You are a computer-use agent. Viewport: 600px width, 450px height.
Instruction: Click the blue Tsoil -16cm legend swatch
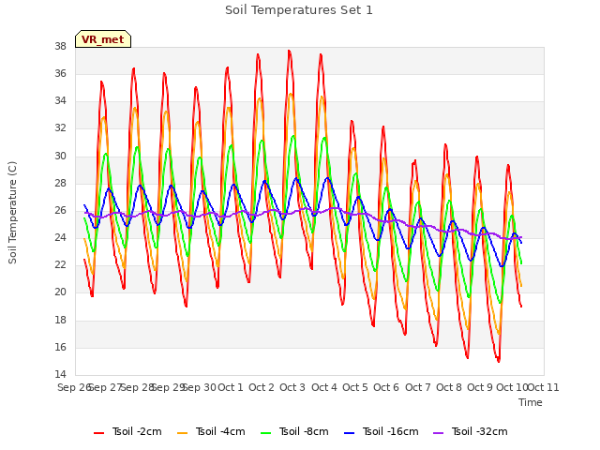pos(349,433)
